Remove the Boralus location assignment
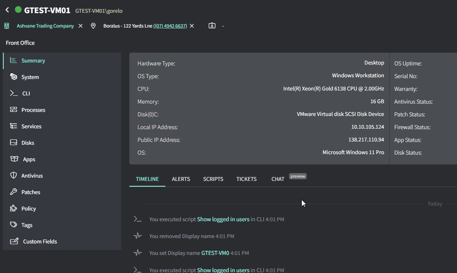Viewport: 457px width, 273px height. 192,26
